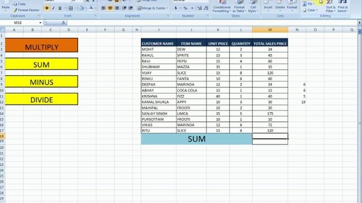Click the Increase Indent icon
362x203 pixels.
131,8
